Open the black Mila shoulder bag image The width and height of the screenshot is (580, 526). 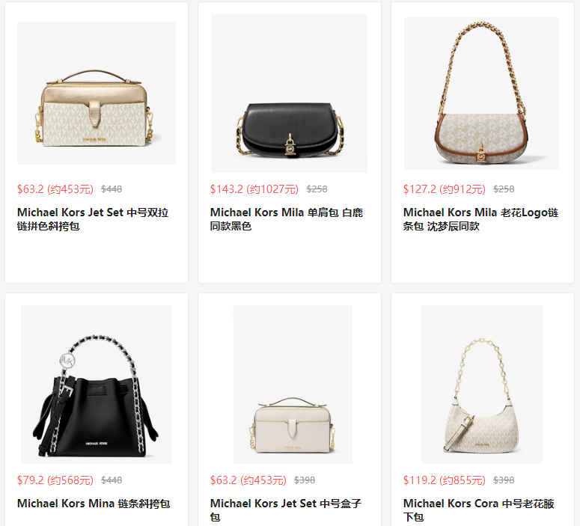point(290,94)
